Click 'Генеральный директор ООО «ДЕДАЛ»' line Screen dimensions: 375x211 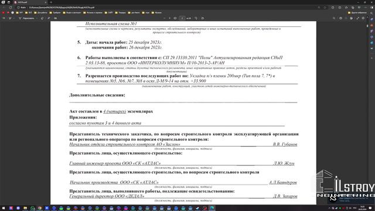pyautogui.click(x=107, y=196)
